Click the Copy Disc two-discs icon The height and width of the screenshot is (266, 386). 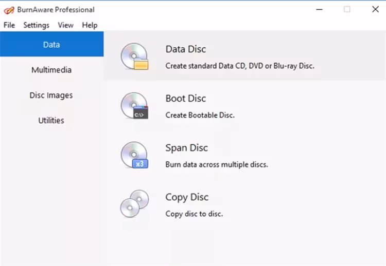click(x=134, y=204)
